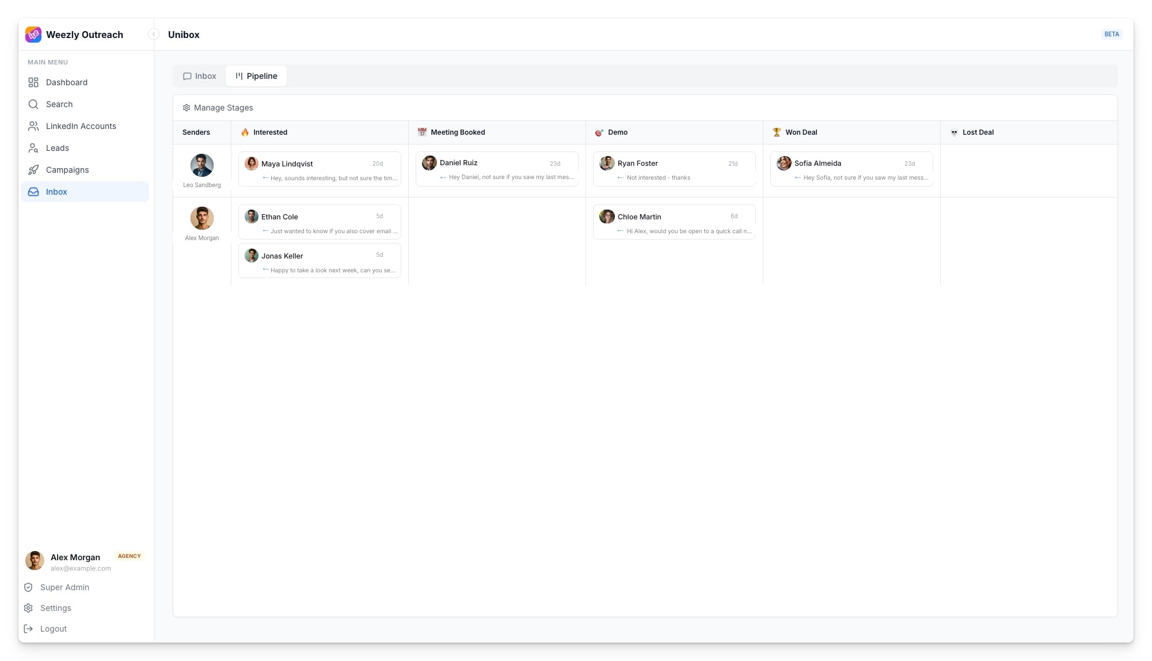Click Maya Lindqvist's profile photo
The height and width of the screenshot is (661, 1152).
click(x=252, y=164)
